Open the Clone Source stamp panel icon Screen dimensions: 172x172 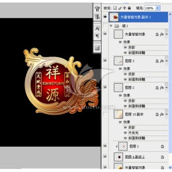coord(97,16)
